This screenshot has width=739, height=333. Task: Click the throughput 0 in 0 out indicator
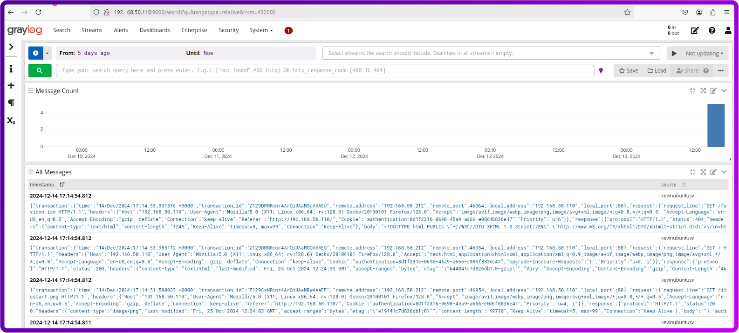click(x=673, y=31)
